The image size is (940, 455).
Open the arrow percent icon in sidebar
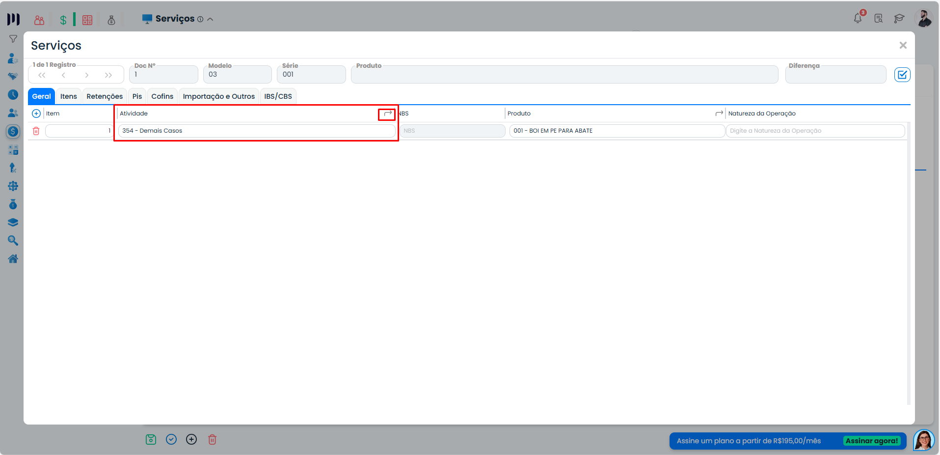pos(13,168)
